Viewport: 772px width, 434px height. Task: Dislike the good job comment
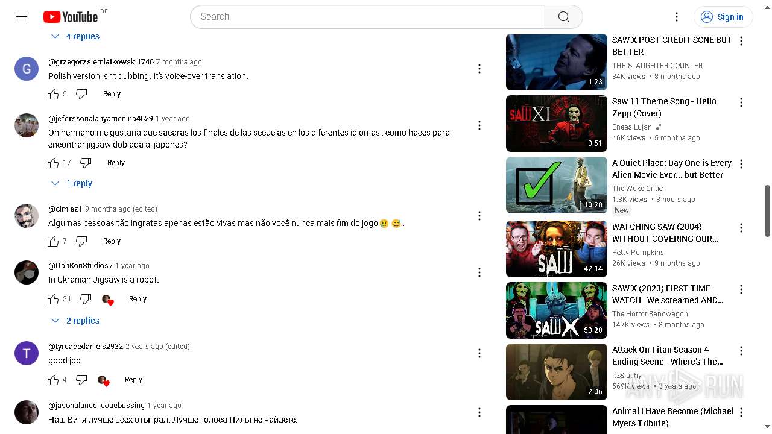click(x=81, y=380)
